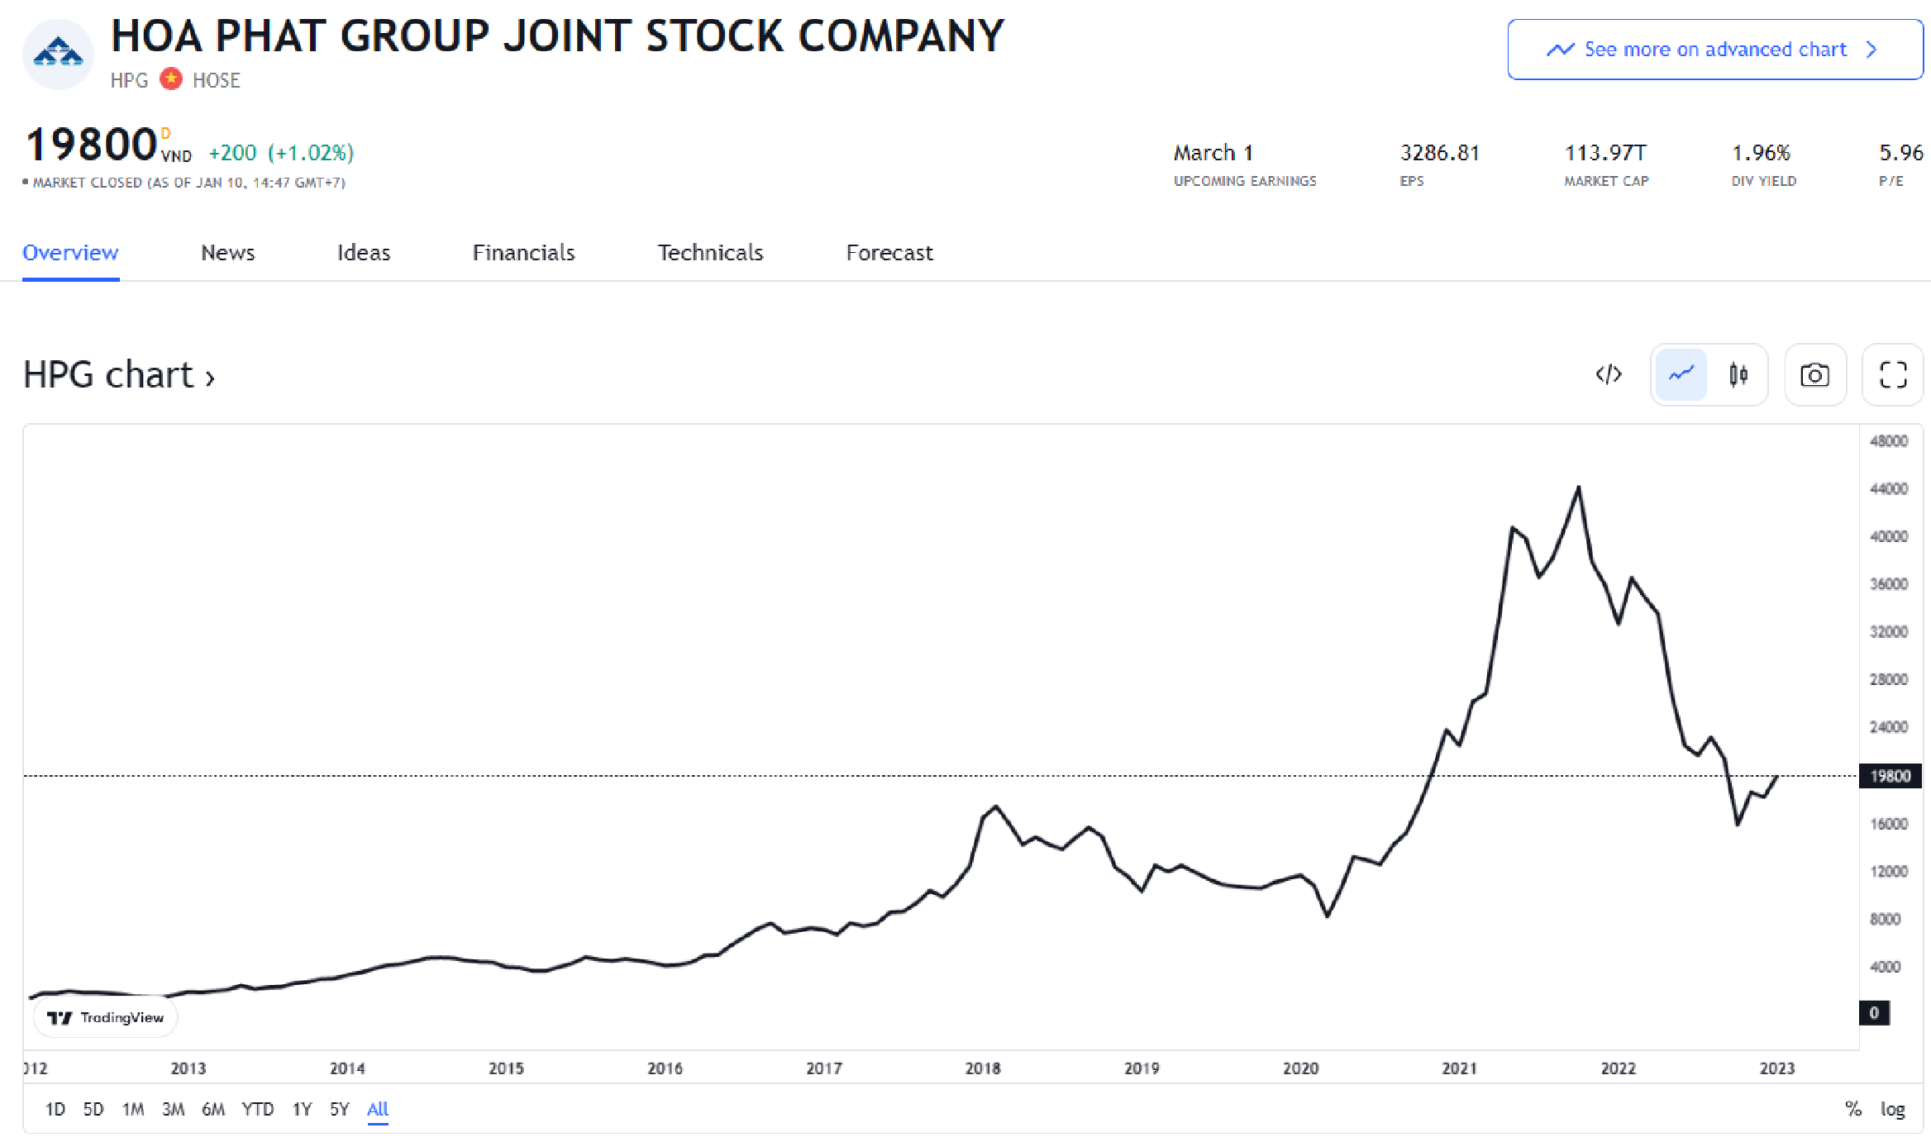Set chart range to 6M
Image resolution: width=1931 pixels, height=1142 pixels.
tap(213, 1109)
